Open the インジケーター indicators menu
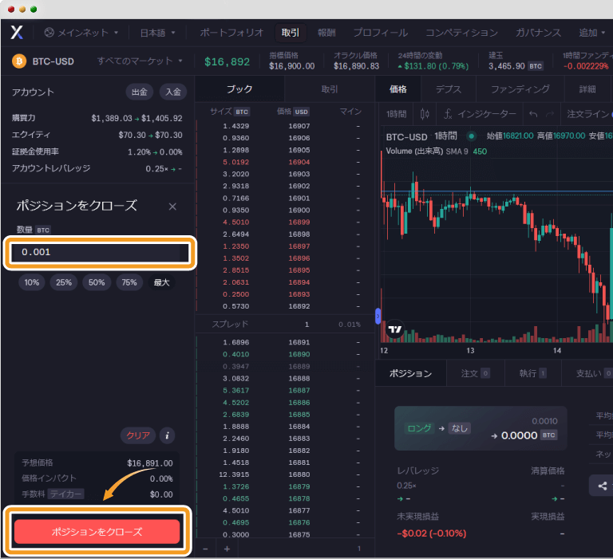The height and width of the screenshot is (559, 613). [x=480, y=114]
